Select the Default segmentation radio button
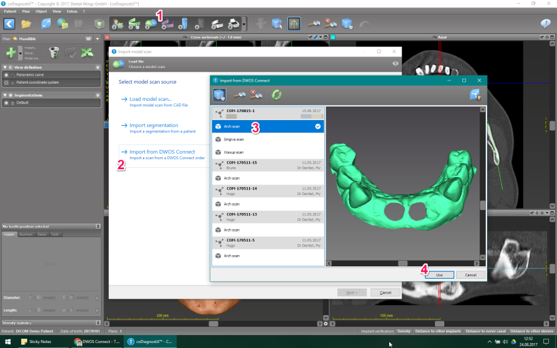The image size is (557, 348). (x=6, y=102)
